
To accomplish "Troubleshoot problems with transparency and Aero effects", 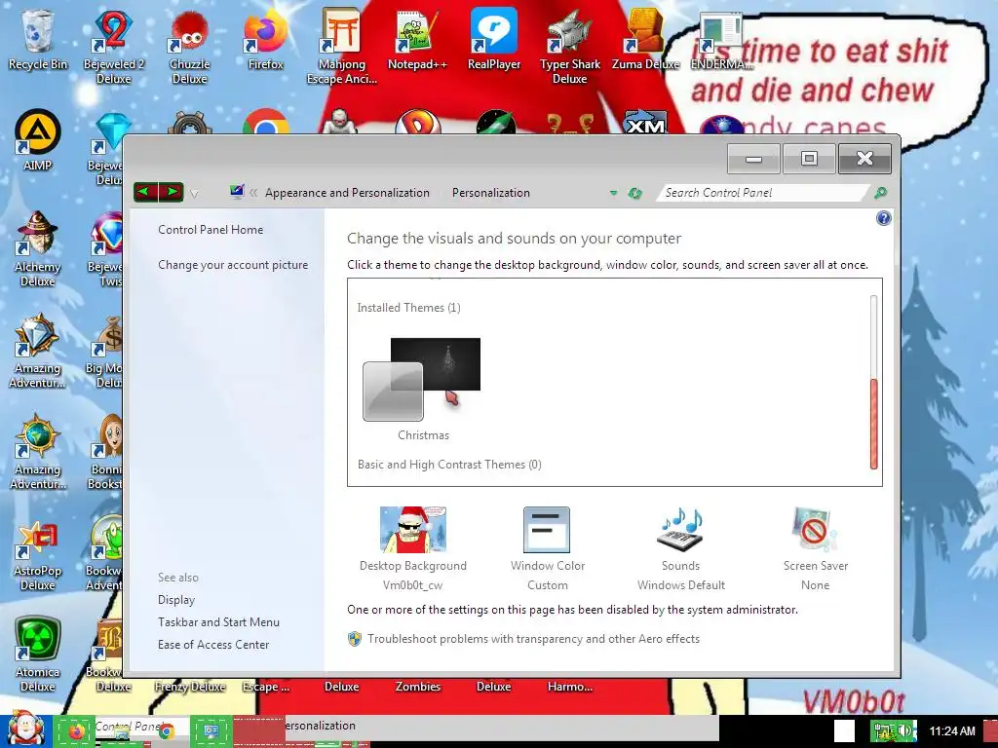I will click(533, 639).
